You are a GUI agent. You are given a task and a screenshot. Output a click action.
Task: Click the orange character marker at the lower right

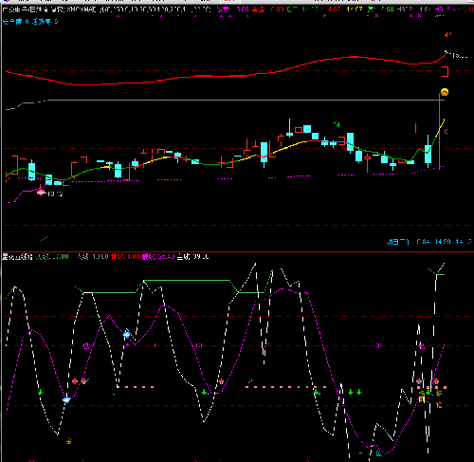[x=439, y=405]
